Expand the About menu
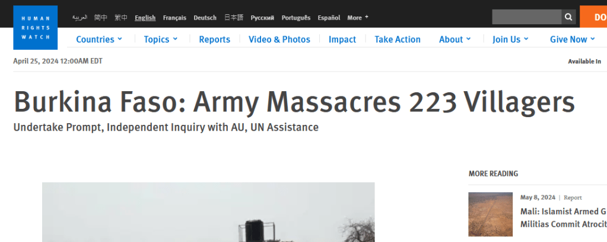607x242 pixels. coord(455,40)
